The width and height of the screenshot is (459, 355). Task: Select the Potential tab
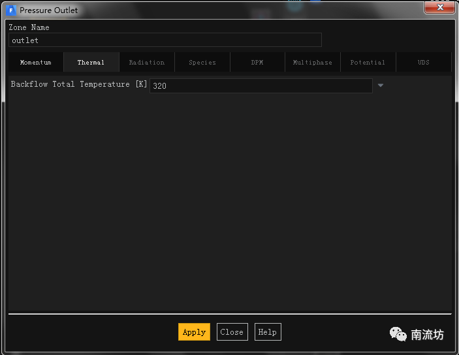[x=368, y=63]
